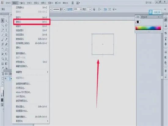The width and height of the screenshot is (168, 126).
Task: Open the stroke style line dropdown
Action: (x=64, y=9)
